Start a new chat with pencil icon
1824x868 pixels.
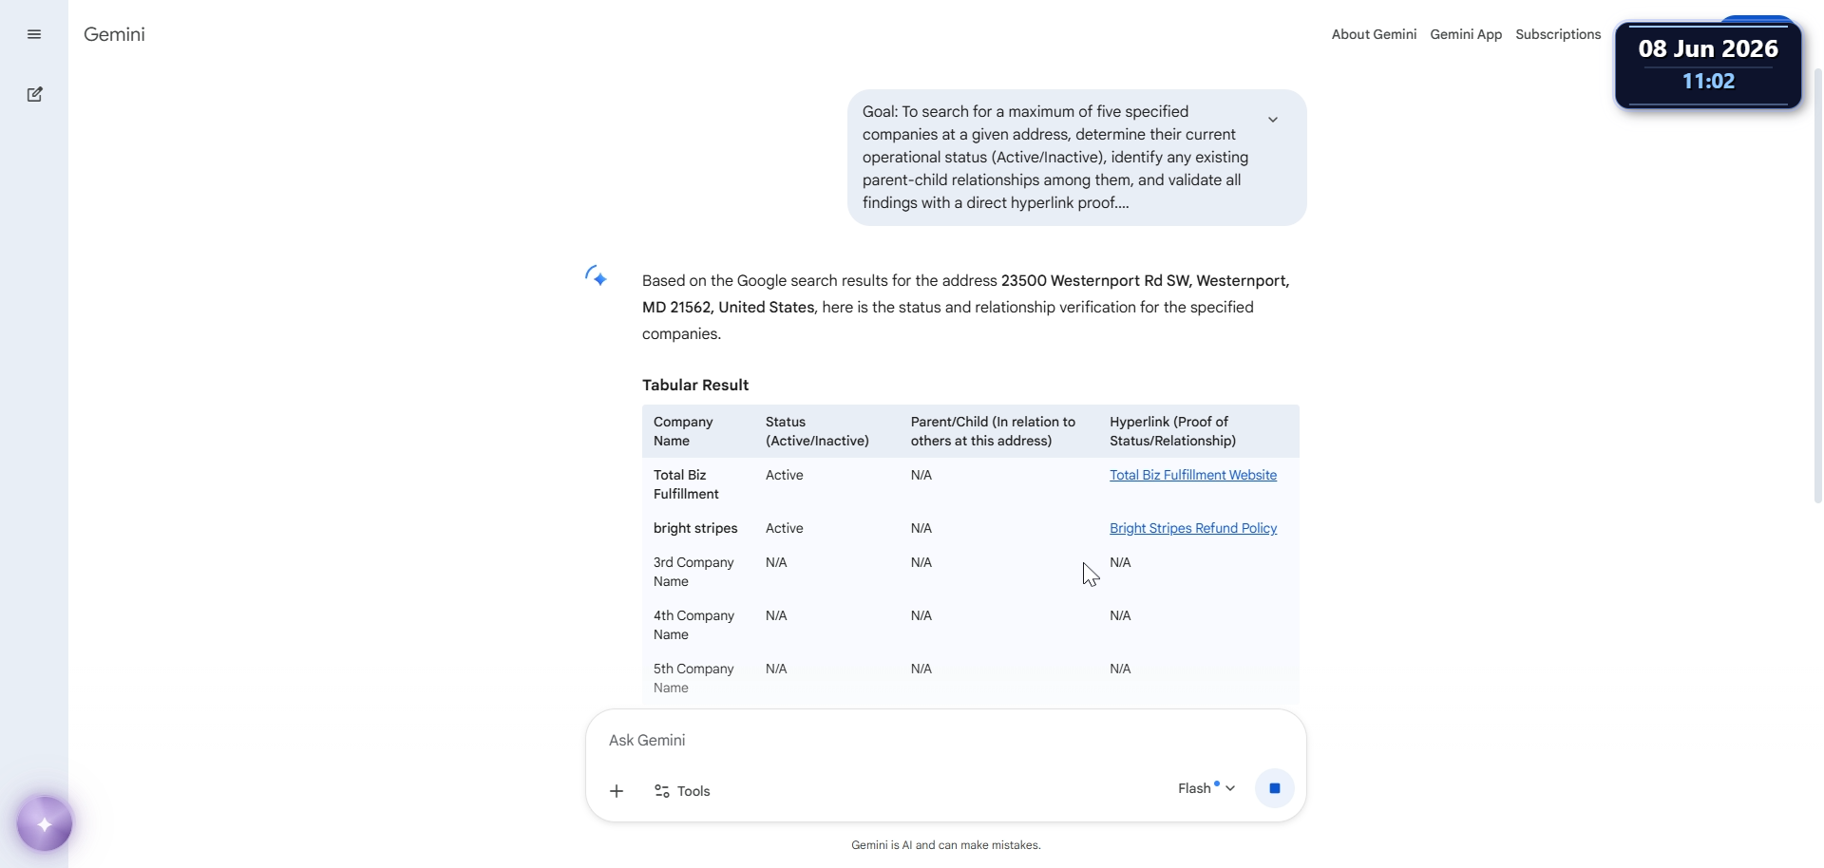34,94
